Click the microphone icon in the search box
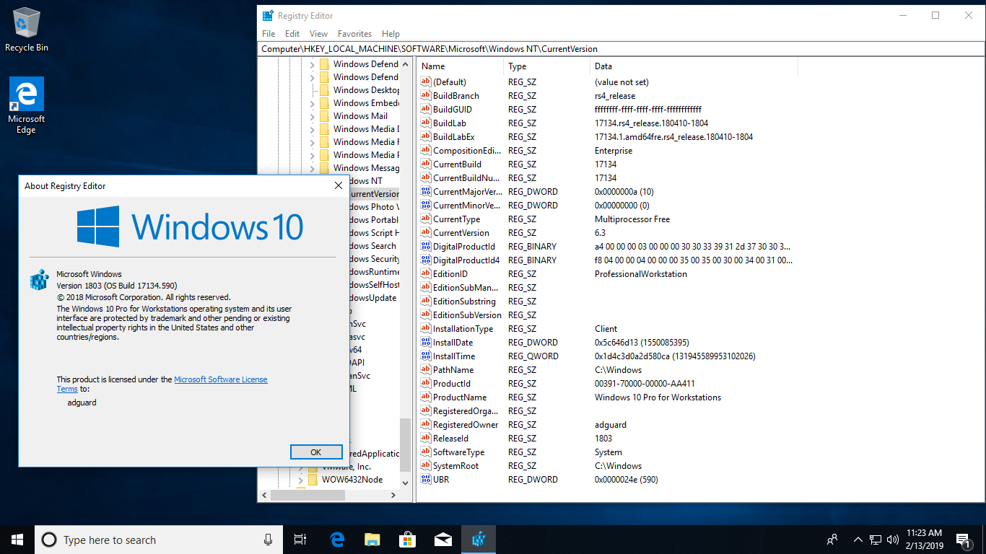986x554 pixels. coord(269,540)
